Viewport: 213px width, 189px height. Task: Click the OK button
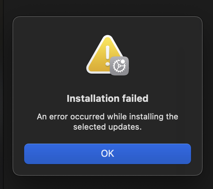click(x=108, y=154)
